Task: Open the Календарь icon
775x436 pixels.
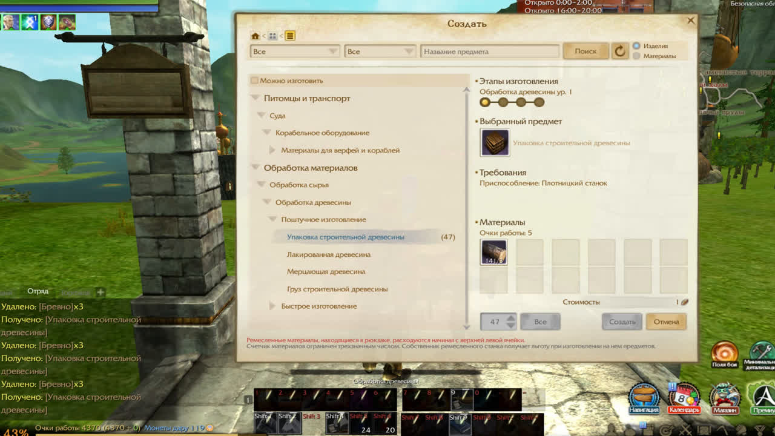Action: point(684,397)
